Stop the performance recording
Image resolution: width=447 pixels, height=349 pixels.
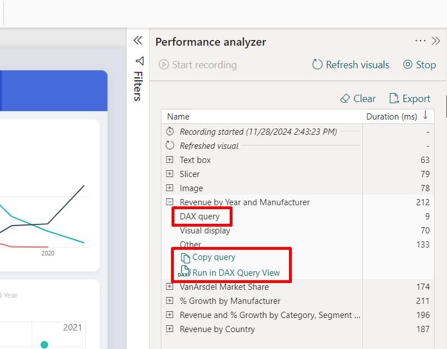pyautogui.click(x=419, y=65)
